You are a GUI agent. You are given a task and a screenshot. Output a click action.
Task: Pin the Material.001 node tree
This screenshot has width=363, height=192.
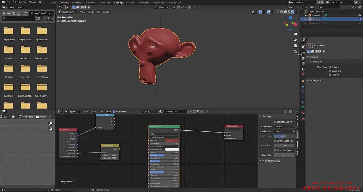[x=206, y=112]
